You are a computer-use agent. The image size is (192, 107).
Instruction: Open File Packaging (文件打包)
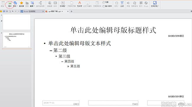click(x=155, y=4)
